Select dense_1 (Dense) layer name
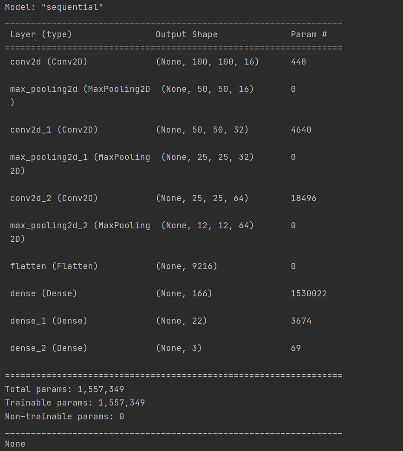 click(x=49, y=321)
